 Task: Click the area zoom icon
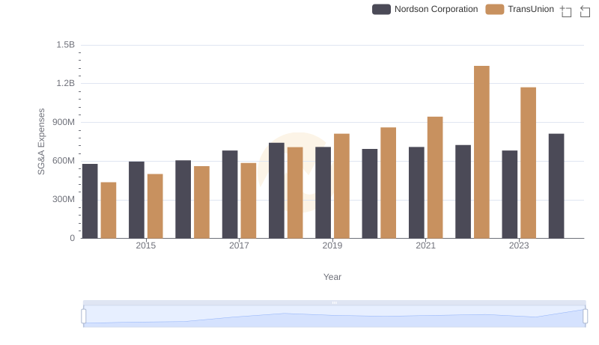point(566,11)
